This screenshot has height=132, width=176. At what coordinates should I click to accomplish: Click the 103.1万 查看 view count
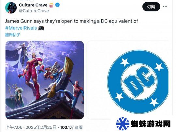(71, 127)
